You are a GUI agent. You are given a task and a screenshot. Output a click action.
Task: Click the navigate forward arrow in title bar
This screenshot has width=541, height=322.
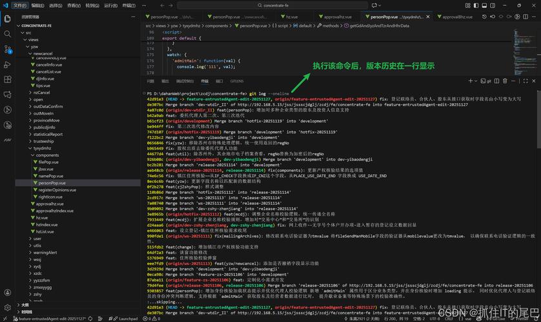click(171, 6)
